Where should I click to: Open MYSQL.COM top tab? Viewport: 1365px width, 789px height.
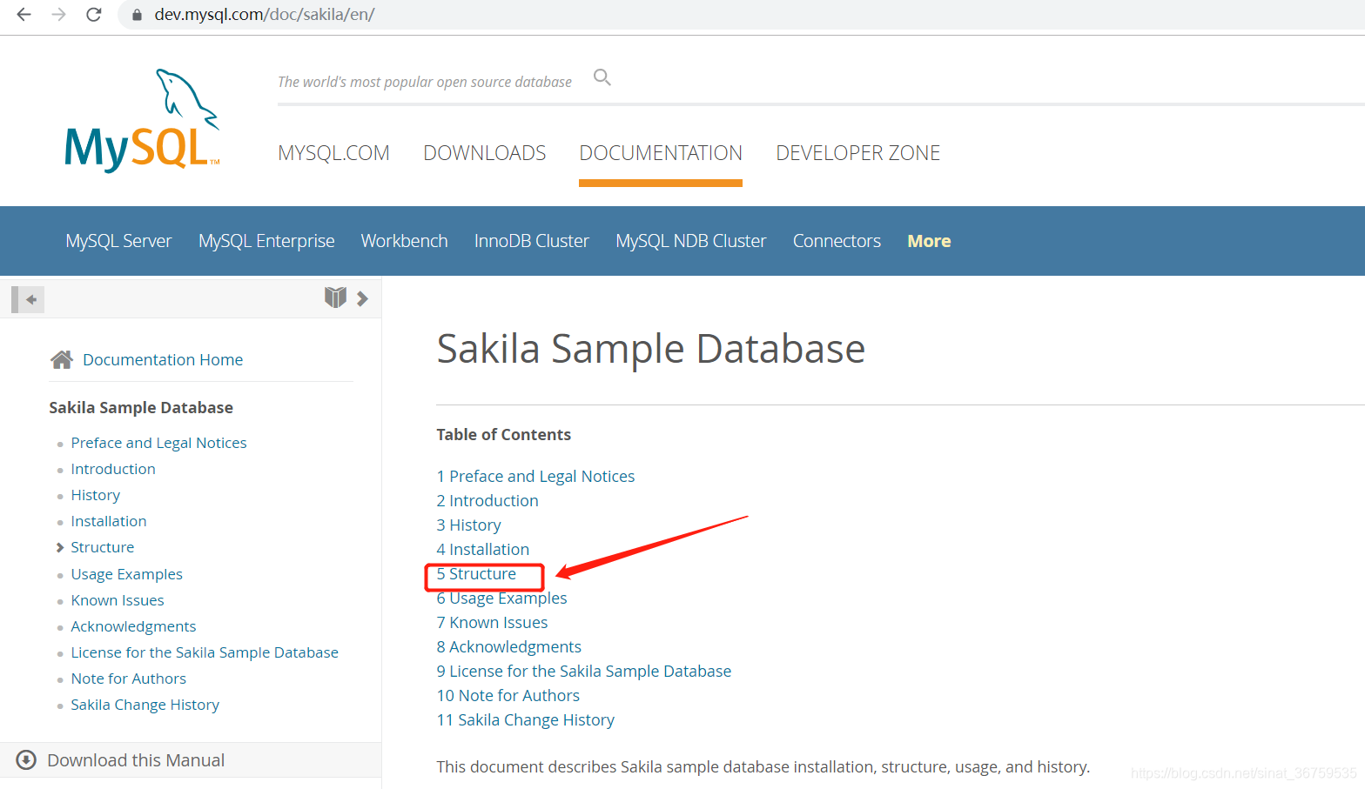(333, 153)
